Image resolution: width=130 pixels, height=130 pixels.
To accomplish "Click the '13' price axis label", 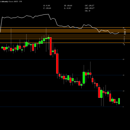I will click(123, 91).
